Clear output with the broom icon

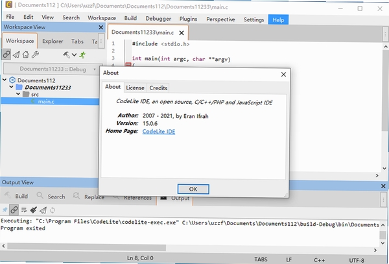point(33,210)
